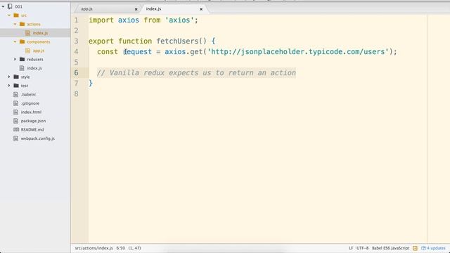This screenshot has height=253, width=450.
Task: Open the .babelrc file
Action: [x=28, y=94]
